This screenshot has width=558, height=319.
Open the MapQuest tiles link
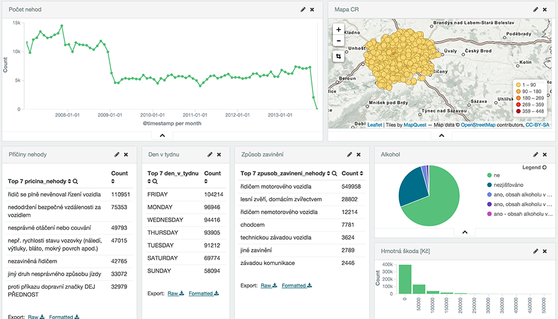tap(415, 125)
